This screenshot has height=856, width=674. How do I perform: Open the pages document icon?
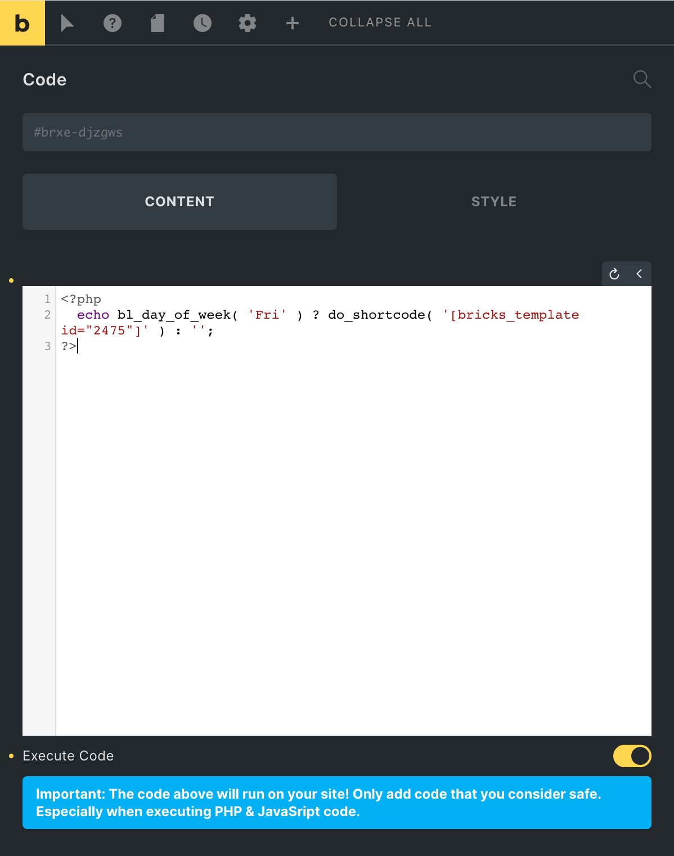point(158,23)
